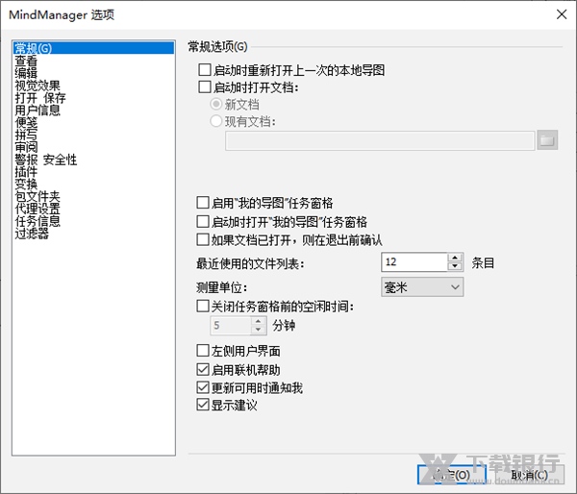The width and height of the screenshot is (577, 494).
Task: Increase recent file list count with up arrow
Action: tap(455, 258)
